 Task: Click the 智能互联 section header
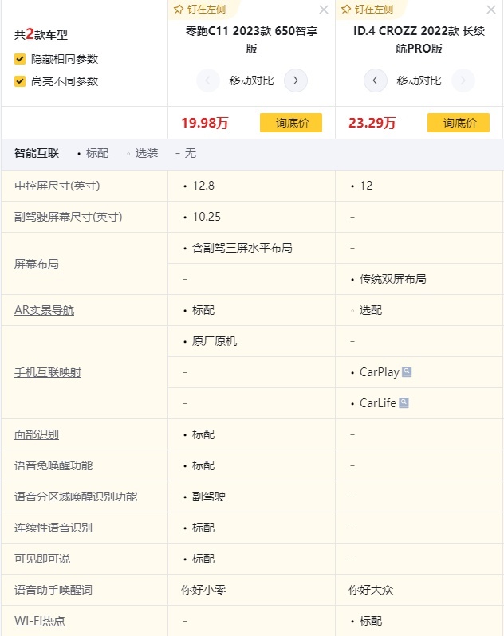pos(37,153)
